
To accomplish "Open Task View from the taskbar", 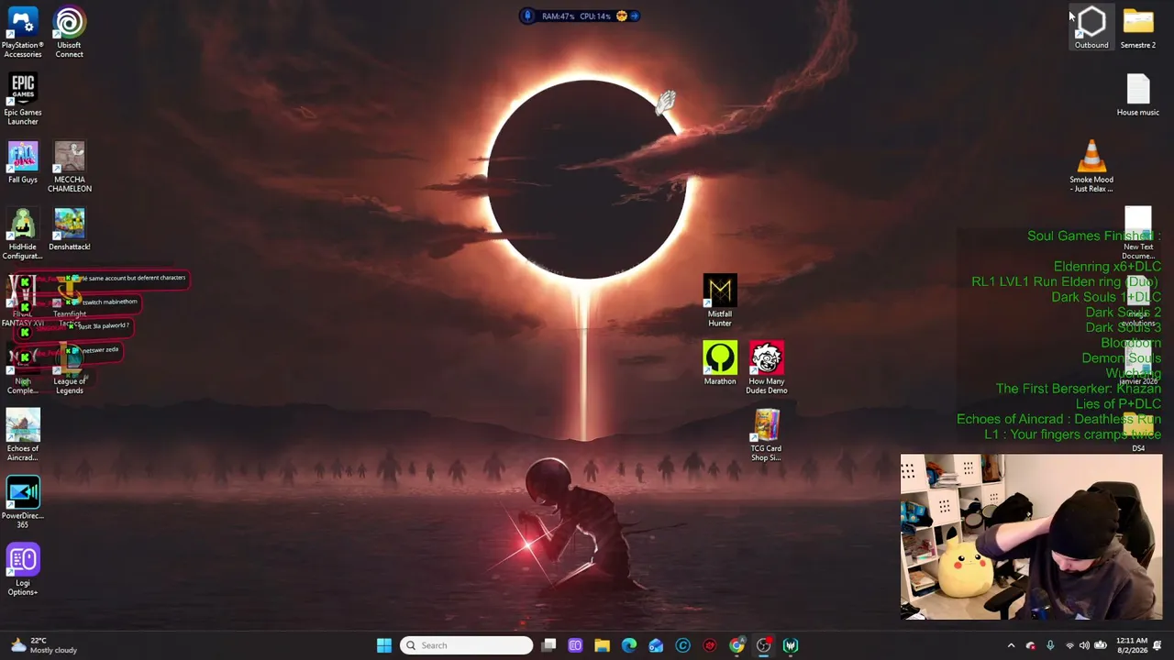I will 548,645.
